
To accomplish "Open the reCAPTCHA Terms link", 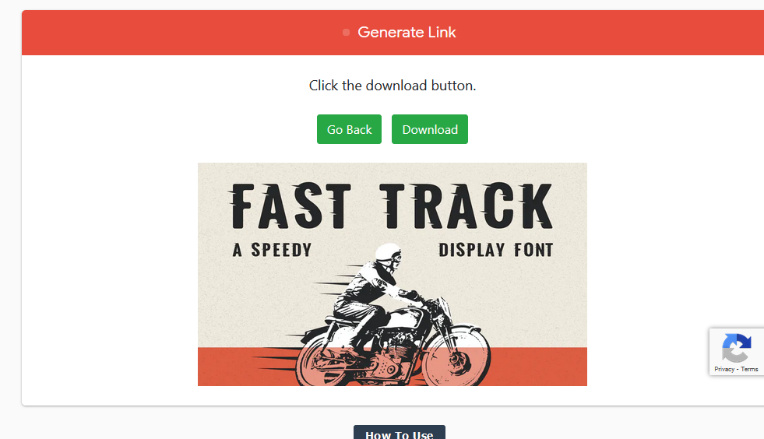I will pyautogui.click(x=749, y=369).
